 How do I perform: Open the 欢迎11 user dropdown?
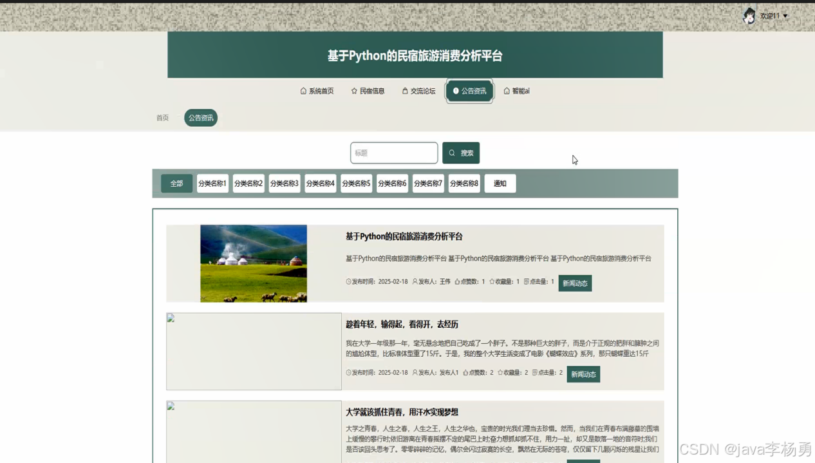(773, 16)
